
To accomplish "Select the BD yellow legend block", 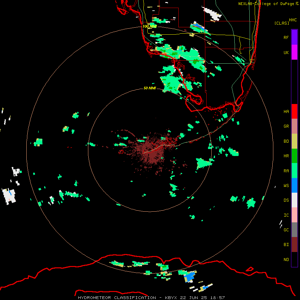I will click(x=294, y=141).
